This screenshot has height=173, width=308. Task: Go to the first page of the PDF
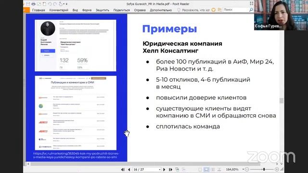point(123,170)
